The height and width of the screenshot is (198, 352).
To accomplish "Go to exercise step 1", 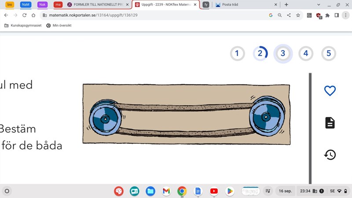I will pyautogui.click(x=237, y=54).
